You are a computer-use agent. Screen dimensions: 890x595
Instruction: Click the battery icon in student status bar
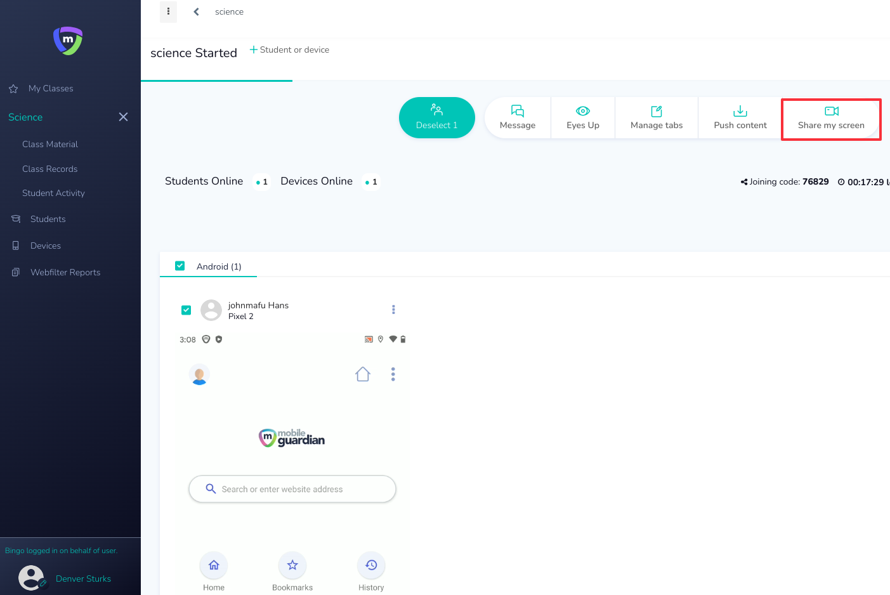point(403,339)
